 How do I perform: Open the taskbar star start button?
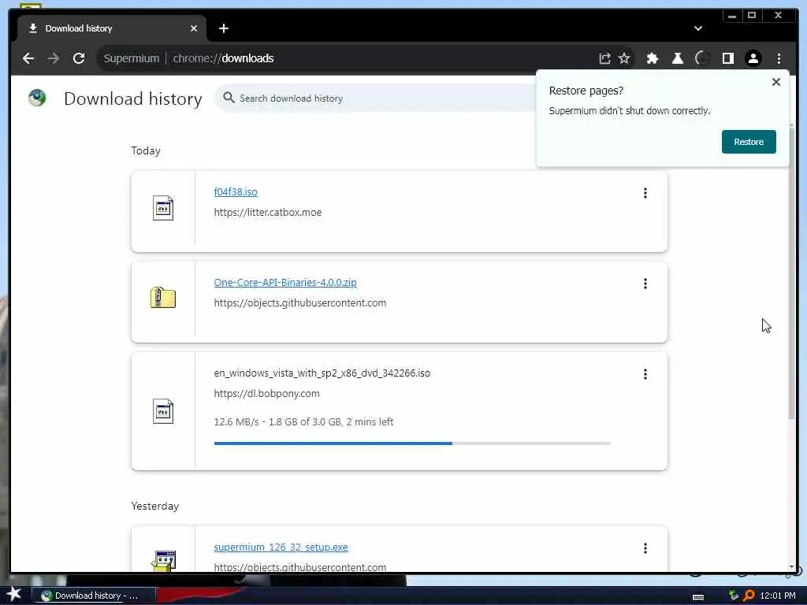click(14, 594)
